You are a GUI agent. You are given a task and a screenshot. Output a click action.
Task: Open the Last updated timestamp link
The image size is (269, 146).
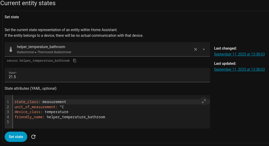pyautogui.click(x=239, y=69)
